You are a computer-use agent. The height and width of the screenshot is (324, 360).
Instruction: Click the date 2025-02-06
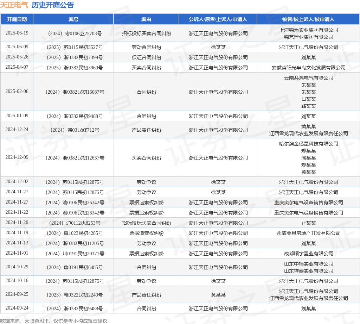(17, 91)
